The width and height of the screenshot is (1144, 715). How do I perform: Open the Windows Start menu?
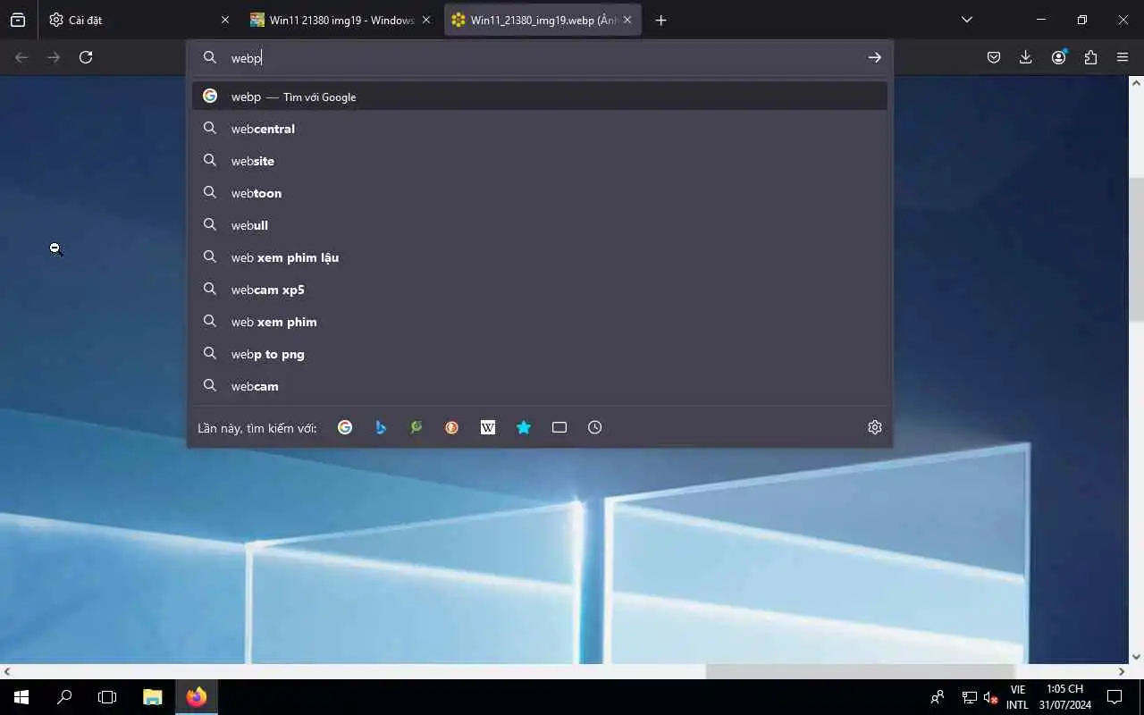point(21,697)
